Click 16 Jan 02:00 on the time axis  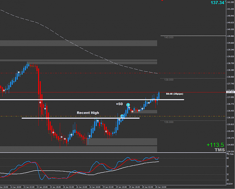pos(69,187)
